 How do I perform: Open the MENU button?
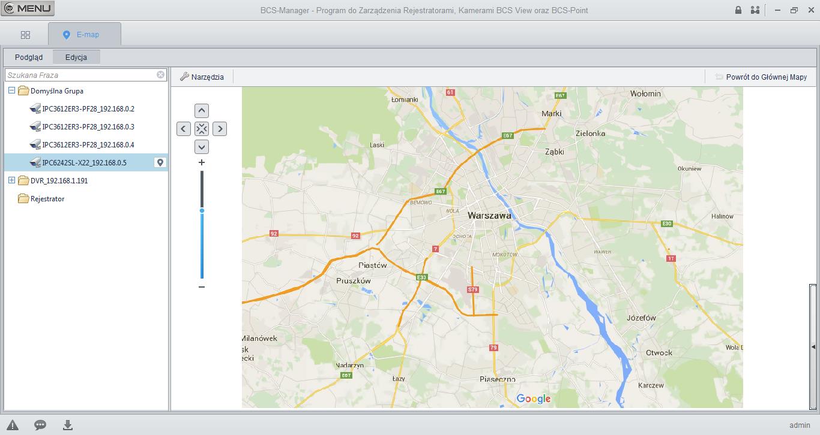click(x=28, y=8)
